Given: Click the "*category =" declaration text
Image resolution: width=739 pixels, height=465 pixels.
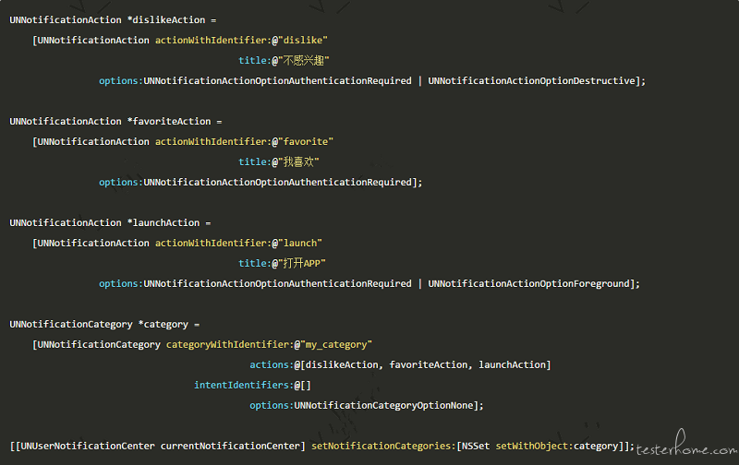Looking at the screenshot, I should pyautogui.click(x=169, y=324).
